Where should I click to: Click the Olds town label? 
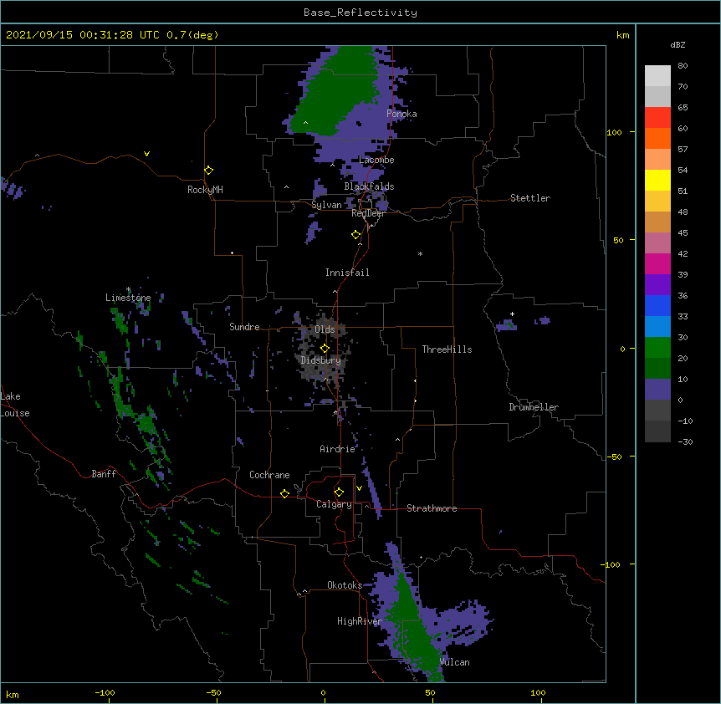coord(325,329)
